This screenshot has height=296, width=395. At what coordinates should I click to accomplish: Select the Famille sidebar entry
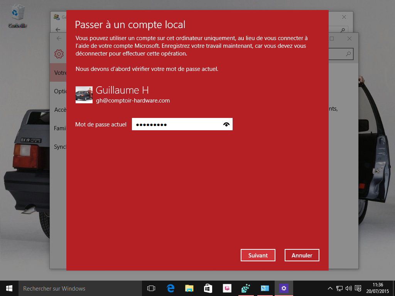pyautogui.click(x=61, y=128)
